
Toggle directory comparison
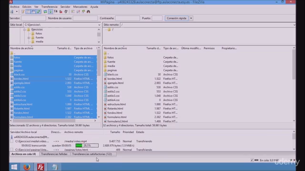click(x=78, y=11)
